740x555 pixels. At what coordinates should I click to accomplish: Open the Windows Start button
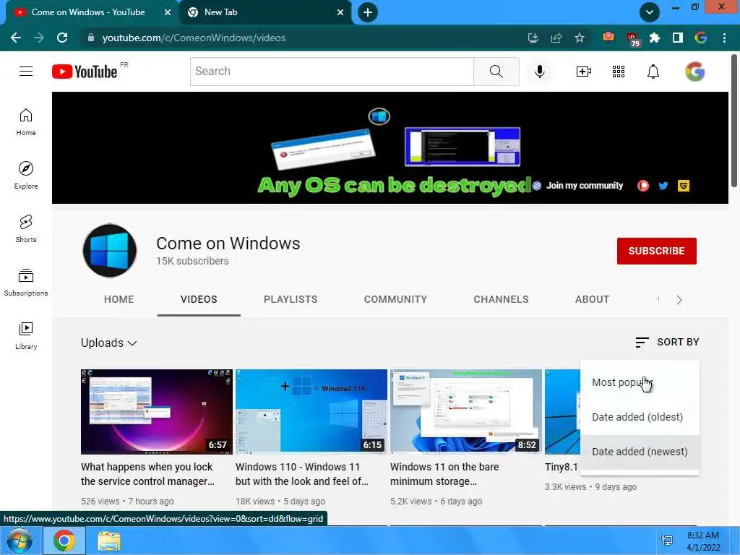[x=20, y=541]
